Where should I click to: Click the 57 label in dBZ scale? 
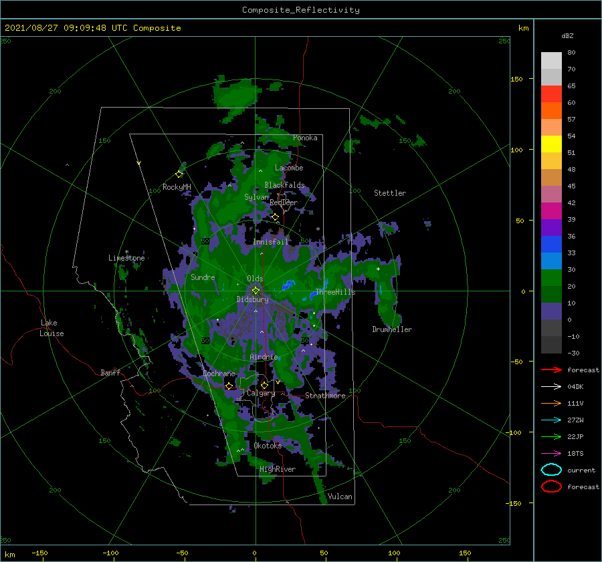click(x=571, y=120)
